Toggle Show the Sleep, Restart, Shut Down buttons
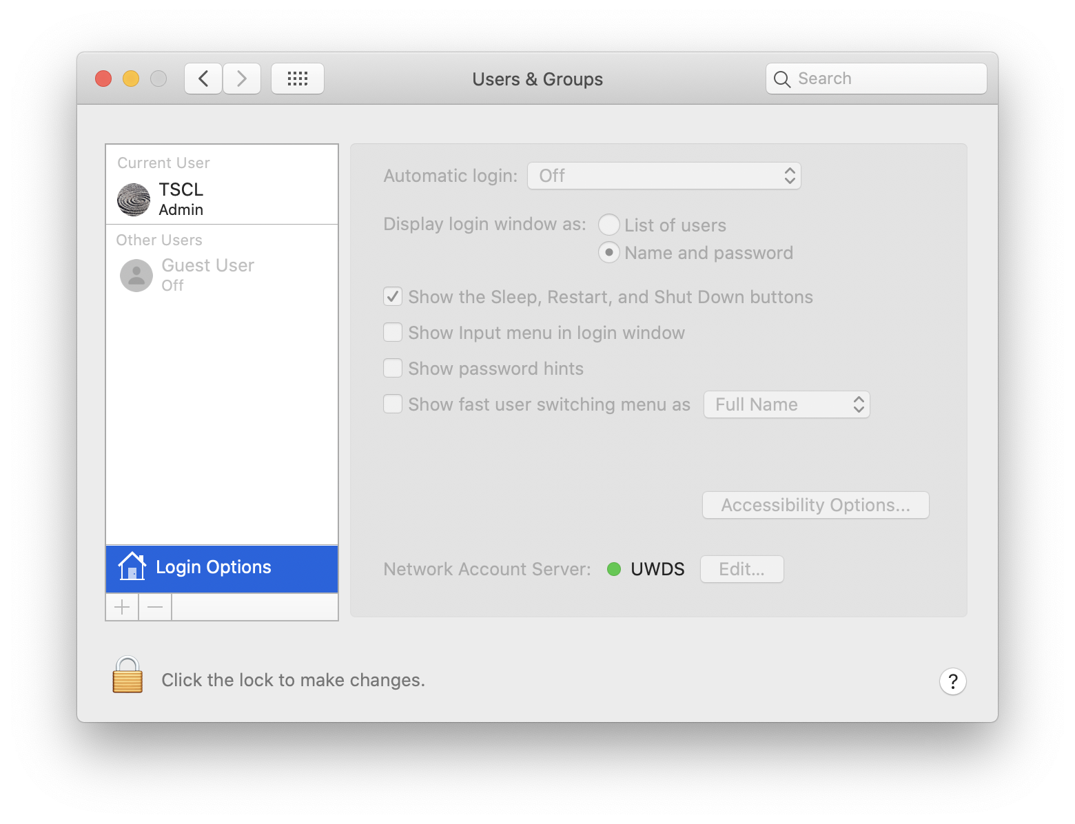The height and width of the screenshot is (824, 1075). 393,297
